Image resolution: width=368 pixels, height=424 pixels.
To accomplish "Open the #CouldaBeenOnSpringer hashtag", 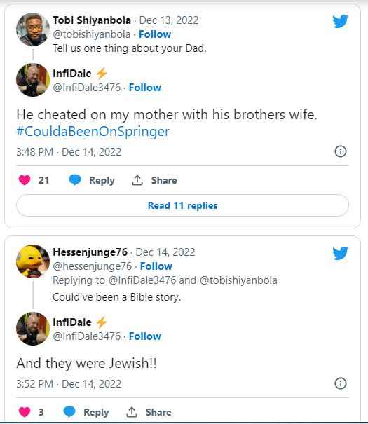I will (93, 132).
